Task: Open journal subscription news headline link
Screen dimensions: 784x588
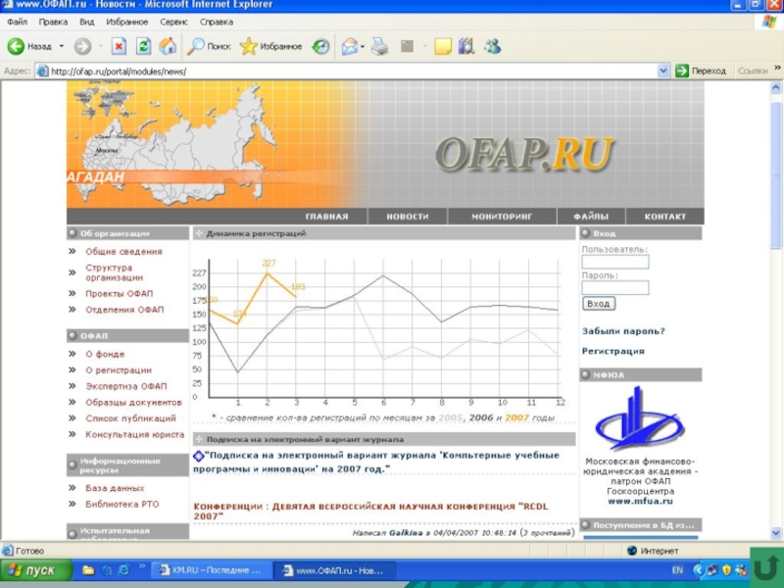Action: point(376,462)
